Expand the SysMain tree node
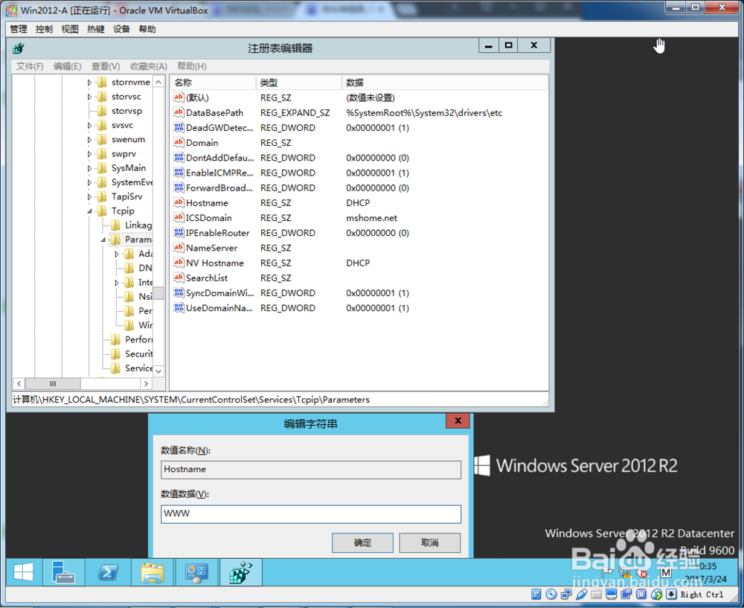This screenshot has height=608, width=744. click(89, 168)
